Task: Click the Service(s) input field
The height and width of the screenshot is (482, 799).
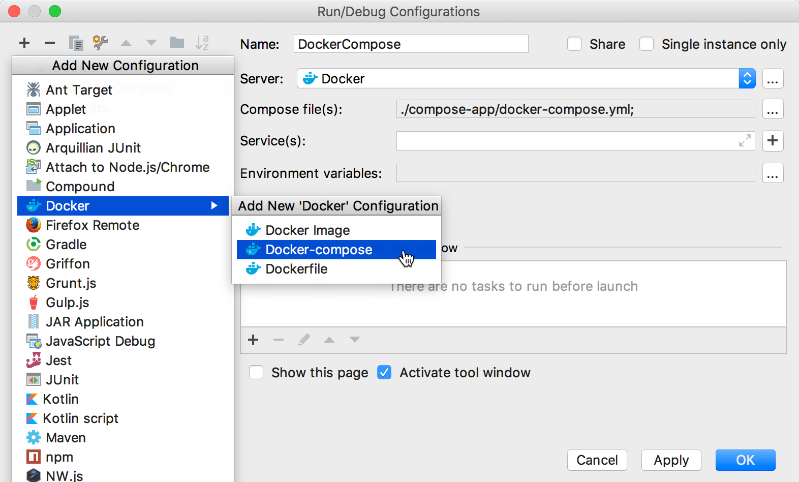Action: coord(576,141)
